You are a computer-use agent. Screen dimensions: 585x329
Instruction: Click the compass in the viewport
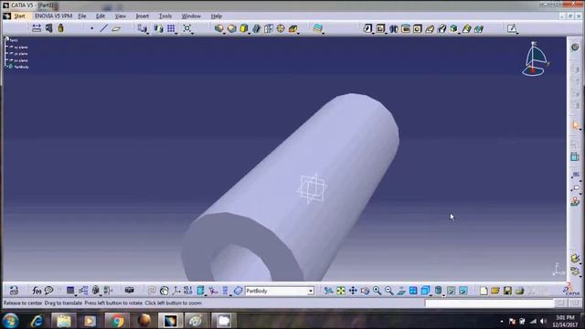535,58
